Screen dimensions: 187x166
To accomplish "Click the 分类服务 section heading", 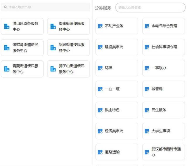I will pyautogui.click(x=103, y=8).
